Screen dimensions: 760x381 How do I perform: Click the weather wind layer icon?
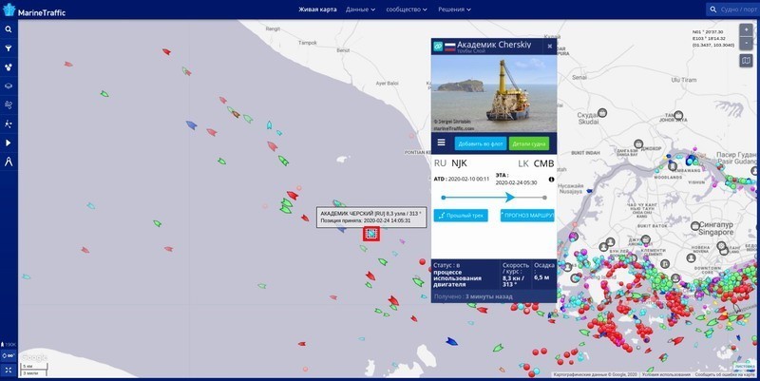pyautogui.click(x=9, y=105)
